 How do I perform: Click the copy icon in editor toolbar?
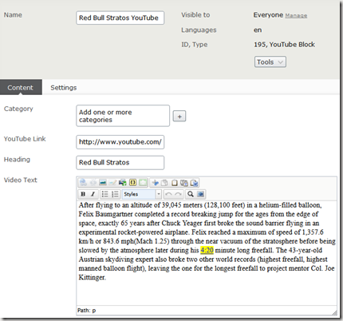pyautogui.click(x=164, y=183)
